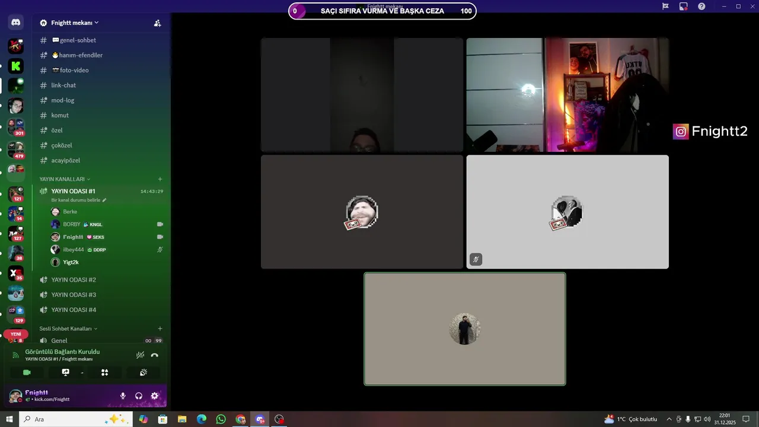
Task: Click the hang up disconnect icon
Action: point(155,355)
